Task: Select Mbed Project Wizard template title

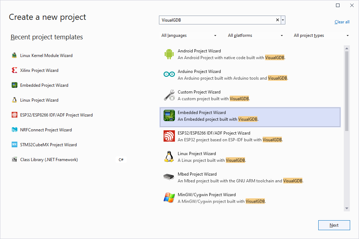Action: 197,174
